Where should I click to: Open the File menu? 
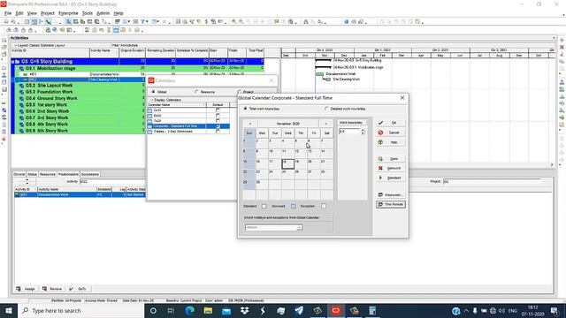click(8, 13)
